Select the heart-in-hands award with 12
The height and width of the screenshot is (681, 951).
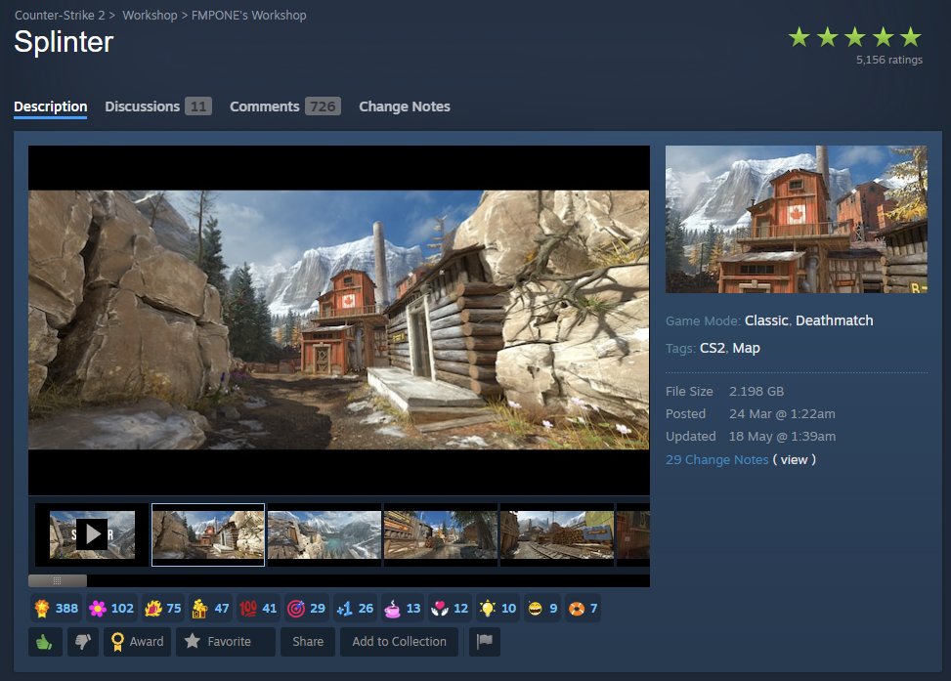click(x=450, y=609)
